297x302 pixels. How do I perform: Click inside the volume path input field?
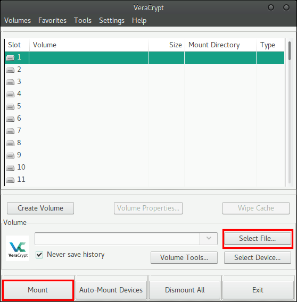(x=117, y=239)
